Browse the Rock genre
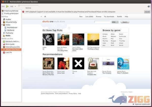 (112, 45)
